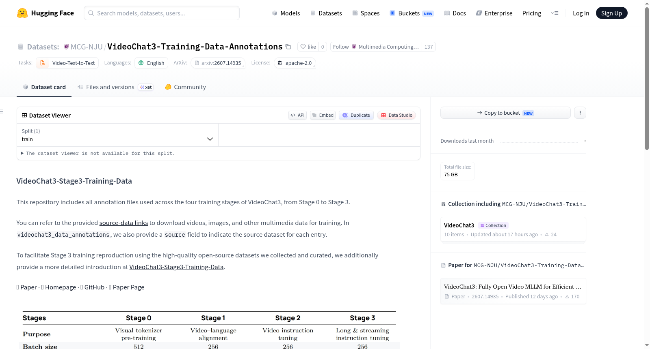This screenshot has width=650, height=349.
Task: Open Data Studio
Action: [x=396, y=115]
